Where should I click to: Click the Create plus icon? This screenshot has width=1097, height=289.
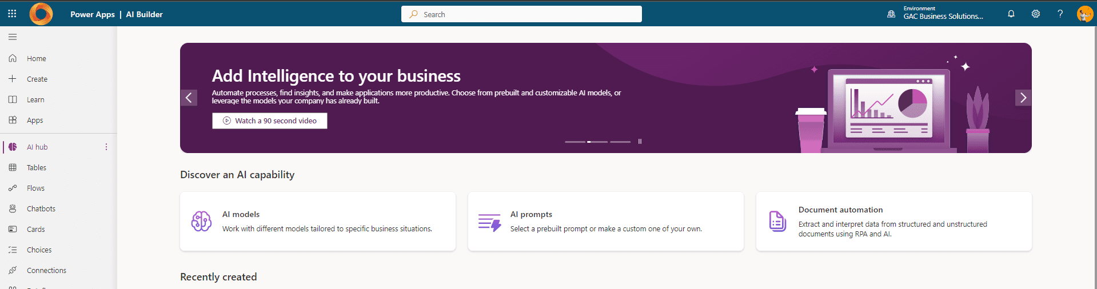coord(13,79)
